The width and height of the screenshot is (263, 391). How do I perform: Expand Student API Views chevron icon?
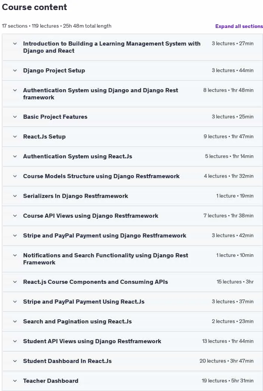15,341
